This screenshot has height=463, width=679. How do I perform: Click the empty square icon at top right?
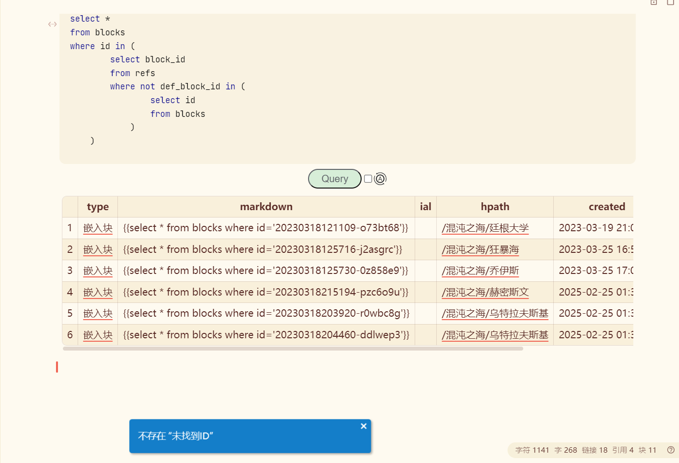coord(670,2)
